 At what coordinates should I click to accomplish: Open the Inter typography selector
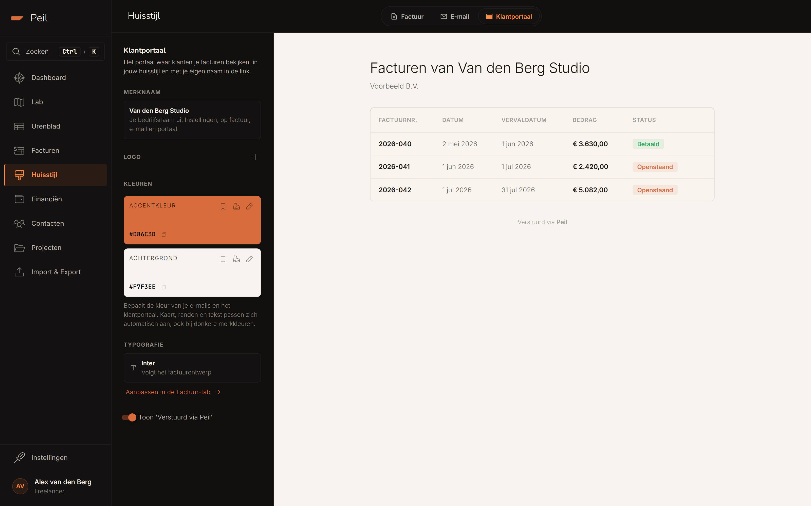click(x=192, y=368)
